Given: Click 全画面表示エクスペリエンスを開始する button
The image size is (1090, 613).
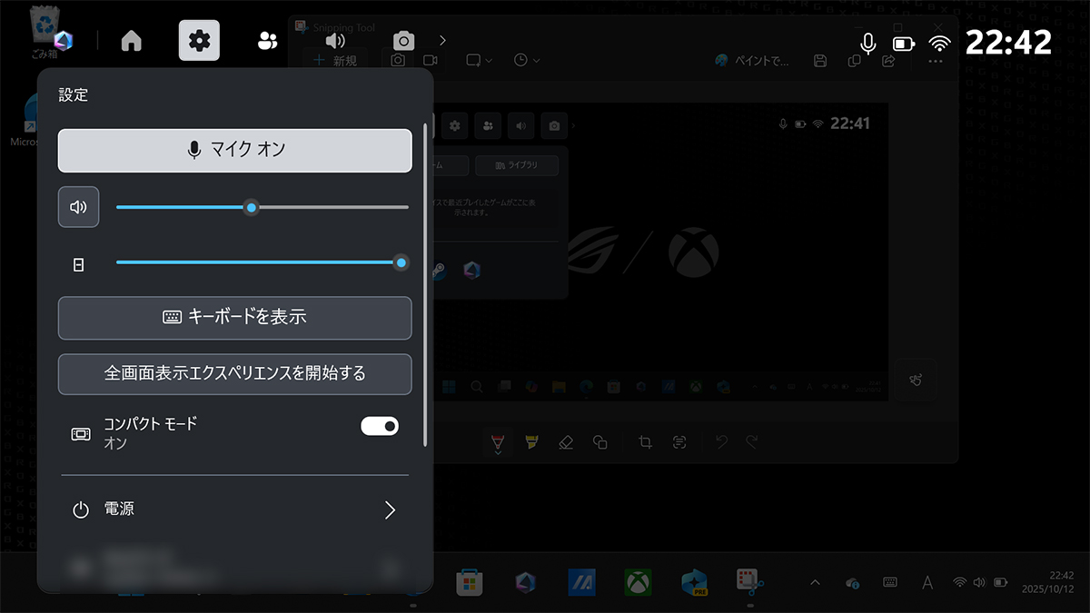Looking at the screenshot, I should (x=234, y=373).
